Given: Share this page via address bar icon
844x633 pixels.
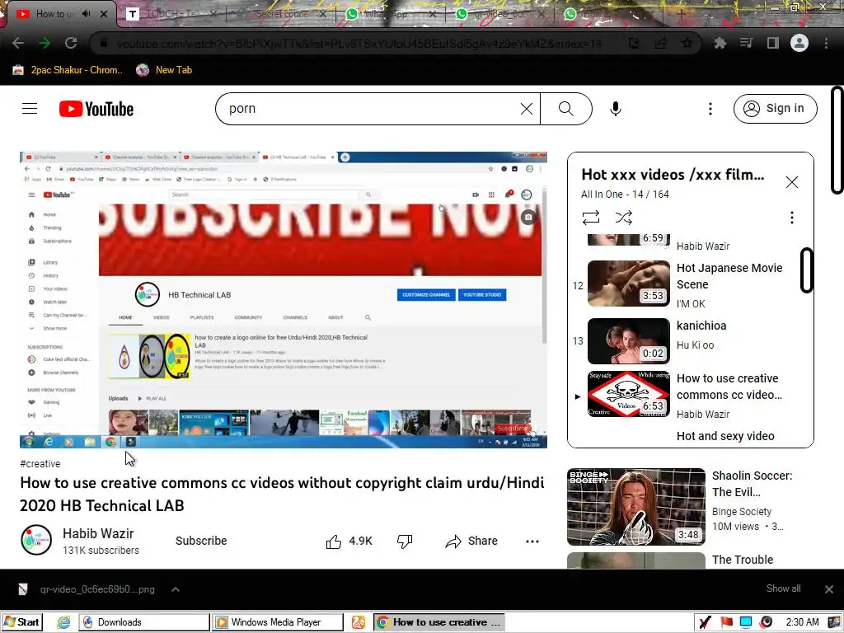Looking at the screenshot, I should 660,43.
